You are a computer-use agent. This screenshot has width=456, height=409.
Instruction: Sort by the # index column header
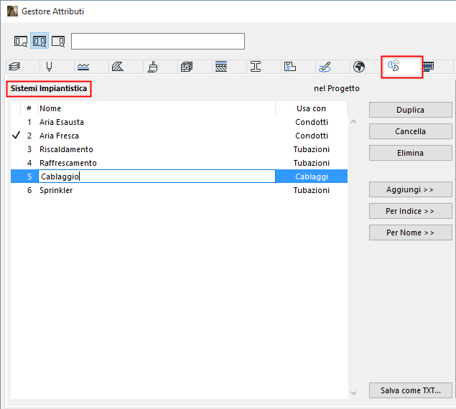(x=29, y=108)
